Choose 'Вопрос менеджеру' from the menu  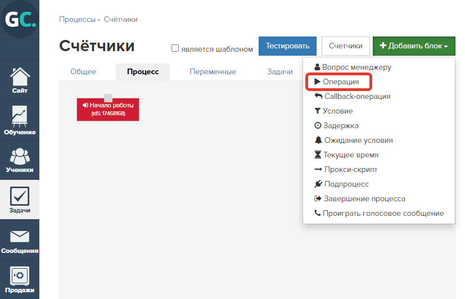click(353, 67)
